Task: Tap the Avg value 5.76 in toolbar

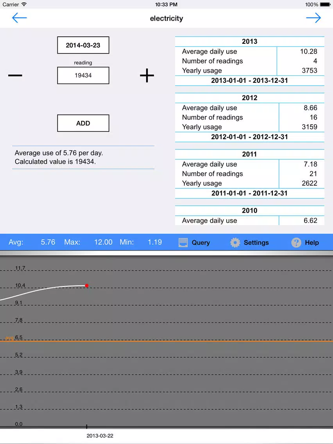Action: [x=48, y=242]
